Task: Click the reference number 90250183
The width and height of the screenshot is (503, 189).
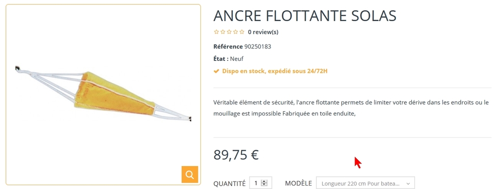Action: 257,47
